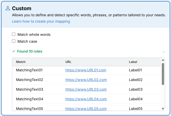
Task: Open Learn how to create your mapping
Action: pos(41,21)
